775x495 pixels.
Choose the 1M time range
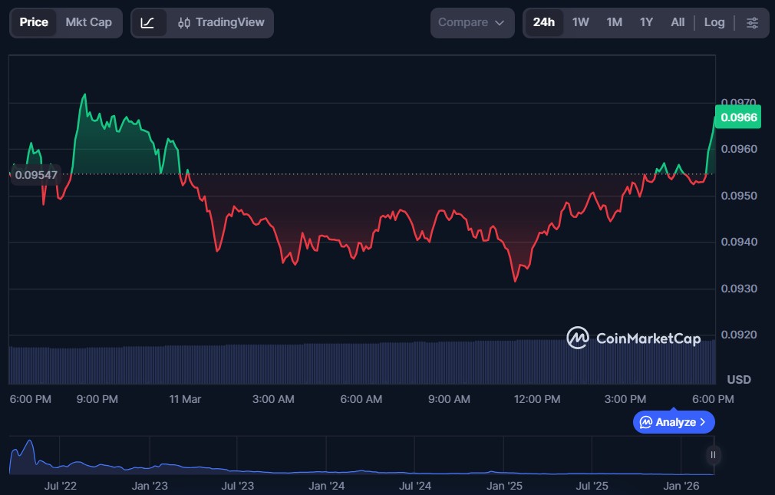(x=614, y=23)
